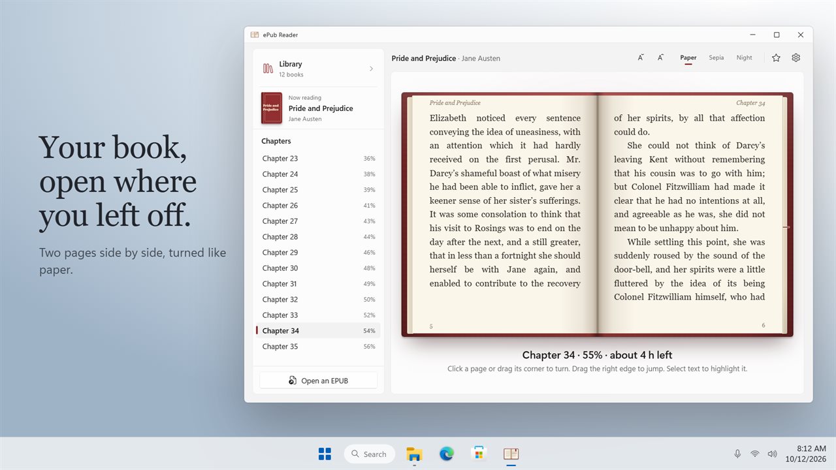Select the Paper theme tab

(x=688, y=57)
